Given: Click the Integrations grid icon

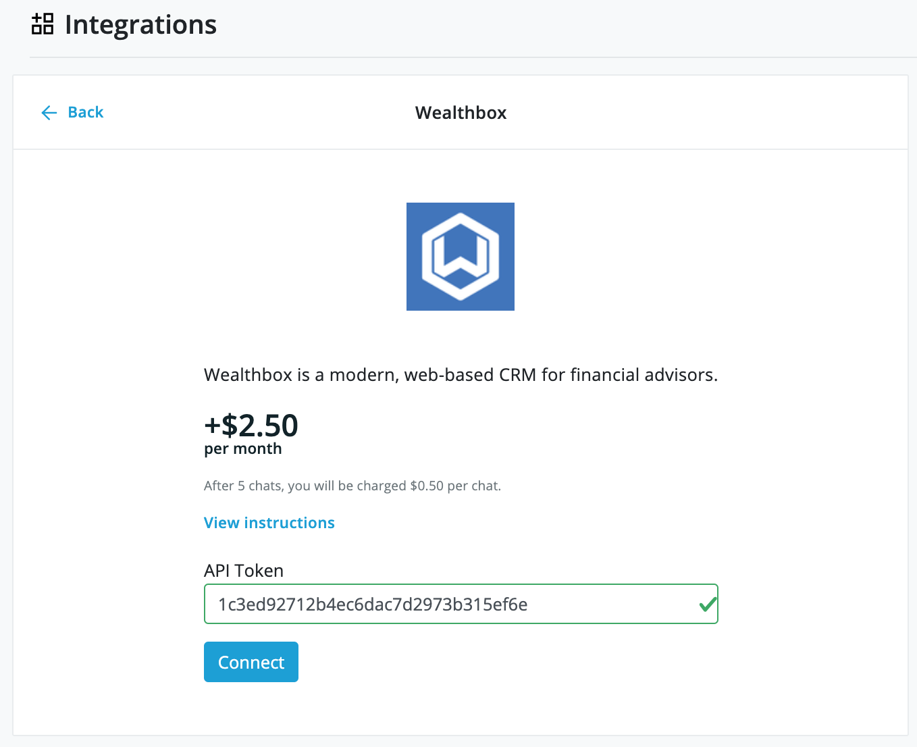Looking at the screenshot, I should (43, 24).
